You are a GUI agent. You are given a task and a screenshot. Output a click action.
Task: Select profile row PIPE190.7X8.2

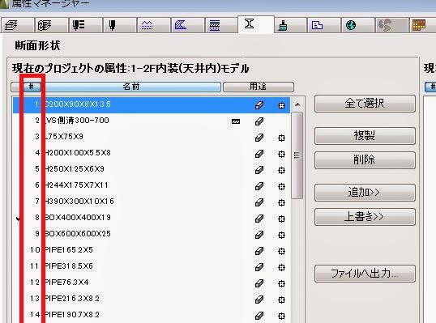(x=152, y=315)
